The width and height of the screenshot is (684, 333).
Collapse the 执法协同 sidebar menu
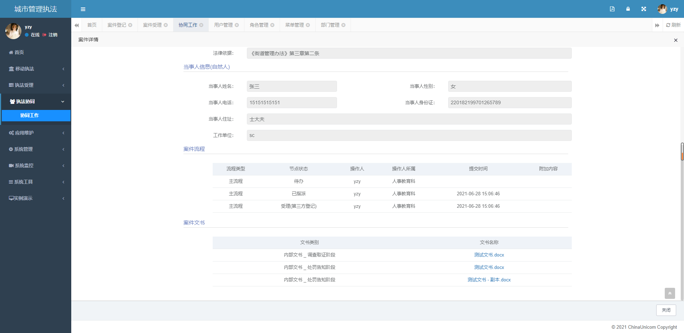click(x=36, y=101)
